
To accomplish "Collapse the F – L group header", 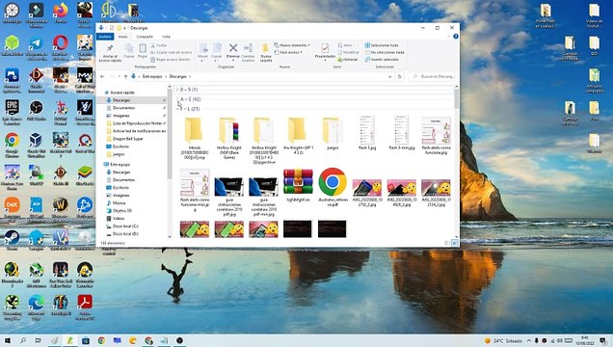I will tap(313, 109).
